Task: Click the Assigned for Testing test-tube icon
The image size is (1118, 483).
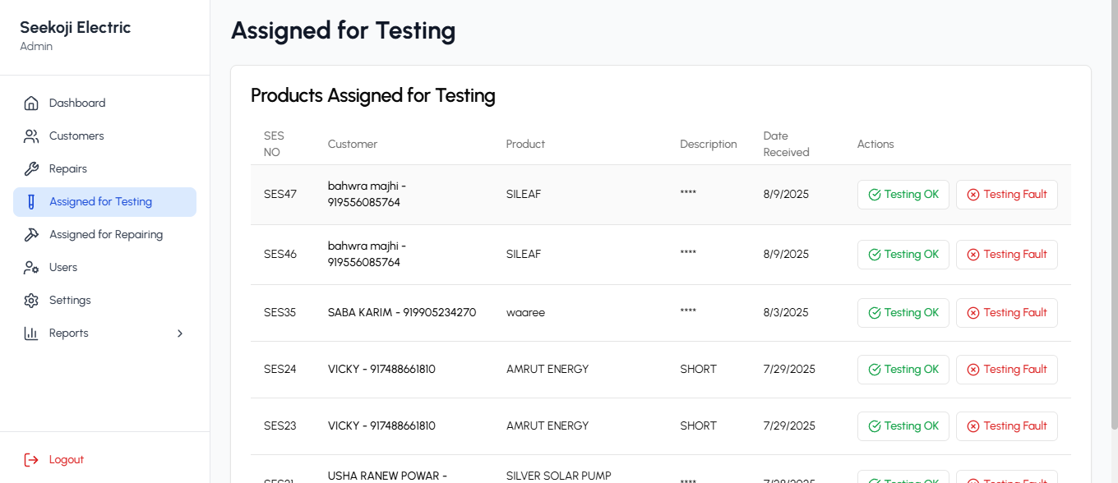Action: pyautogui.click(x=31, y=202)
